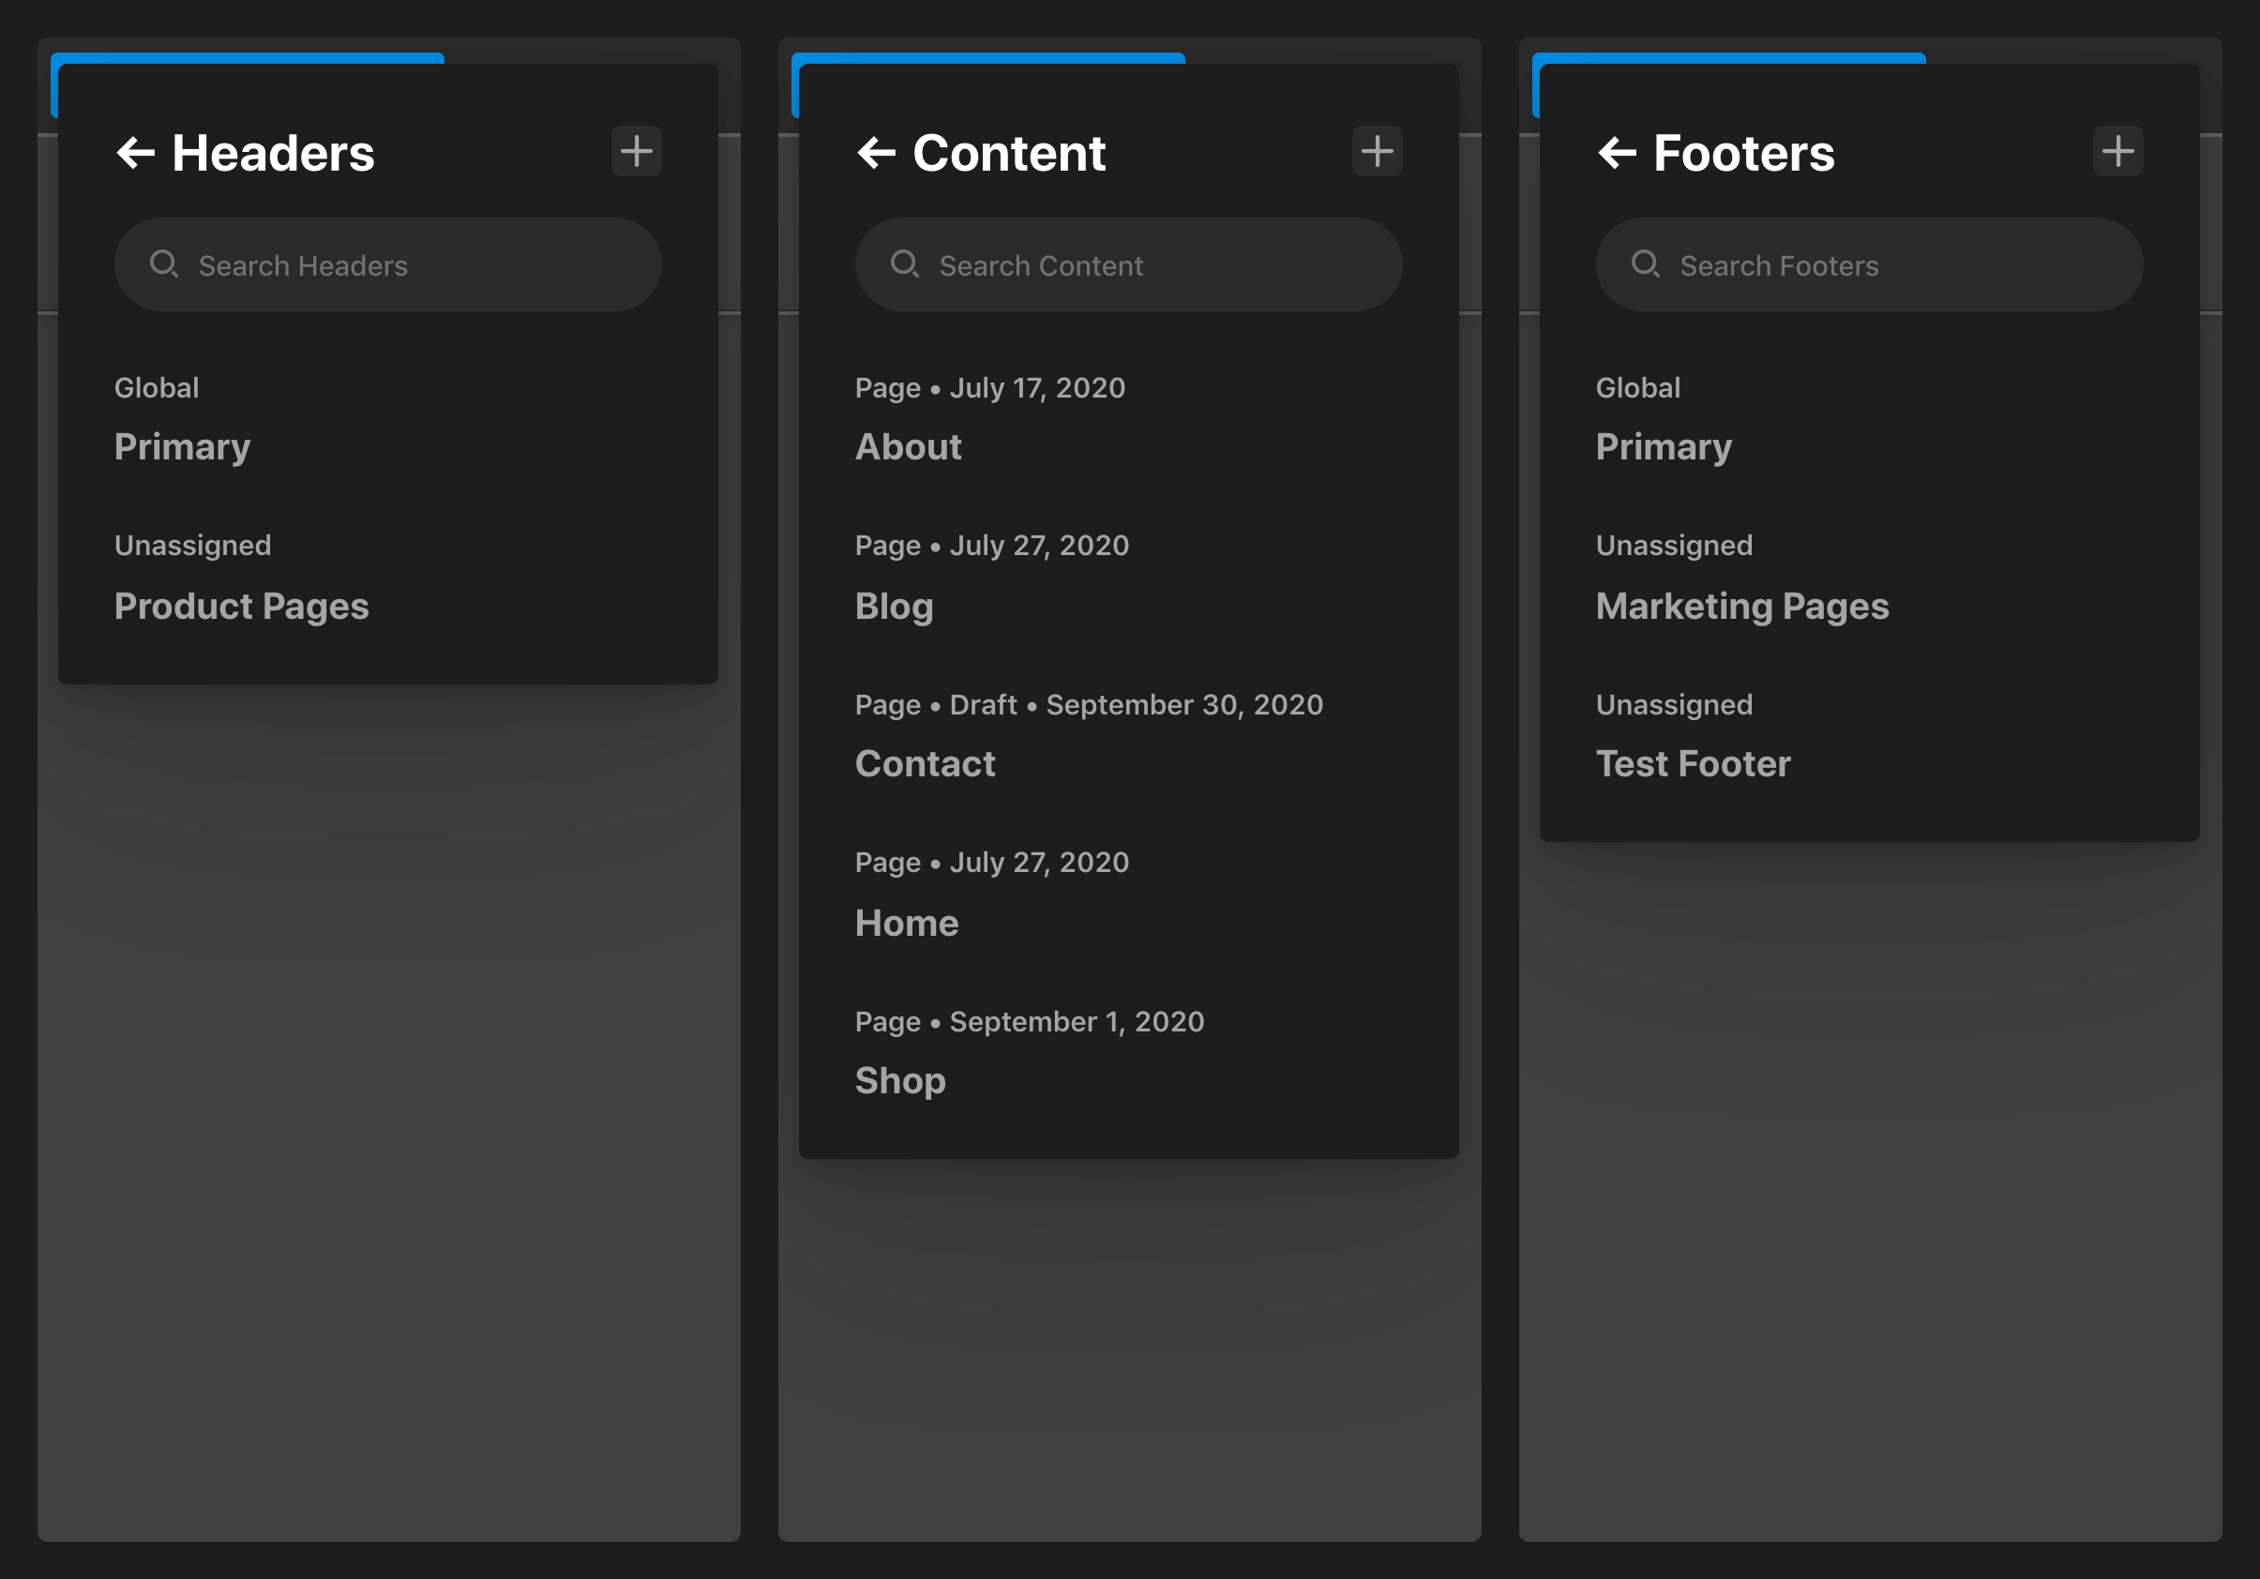Viewport: 2260px width, 1579px height.
Task: Open the Marketing Pages footer
Action: [1742, 606]
